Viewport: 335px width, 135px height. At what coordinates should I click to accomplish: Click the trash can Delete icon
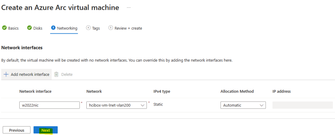(x=56, y=74)
